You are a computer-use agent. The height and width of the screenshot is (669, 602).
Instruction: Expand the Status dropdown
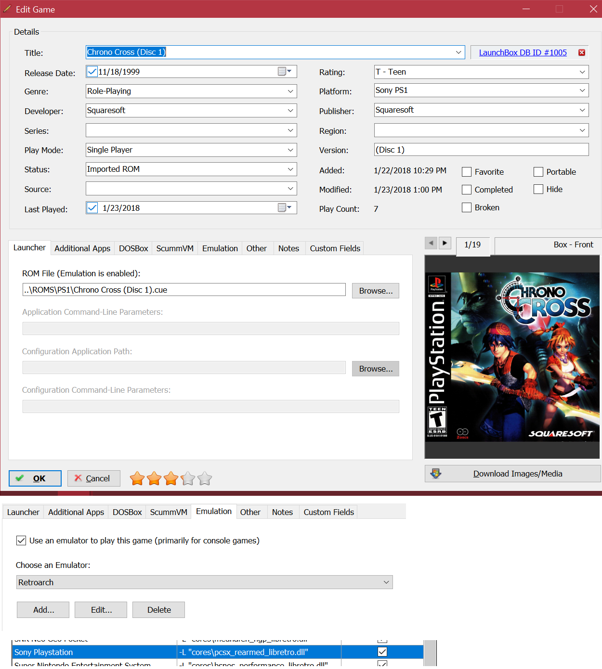290,169
